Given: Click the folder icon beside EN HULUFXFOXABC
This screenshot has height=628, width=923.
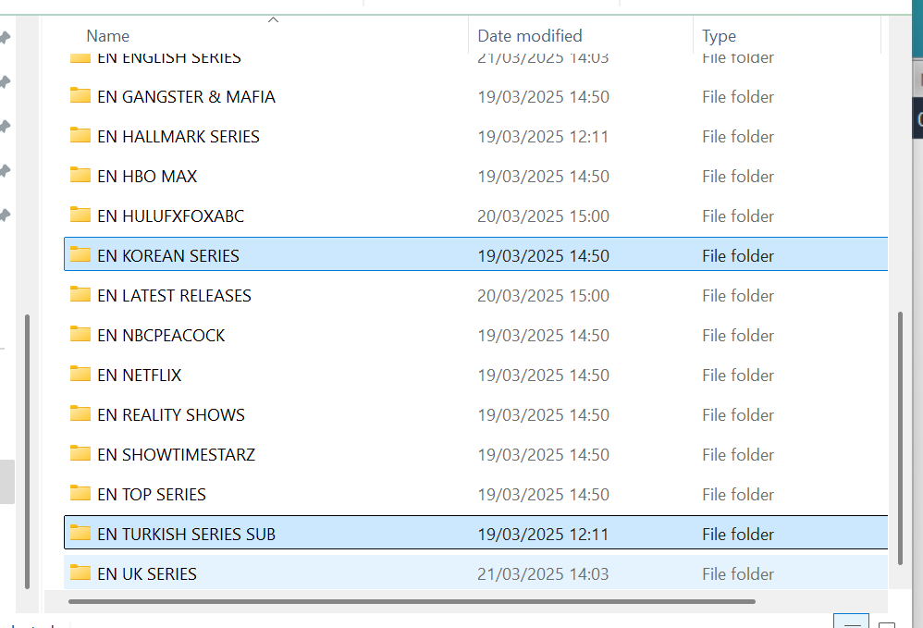Looking at the screenshot, I should [80, 215].
